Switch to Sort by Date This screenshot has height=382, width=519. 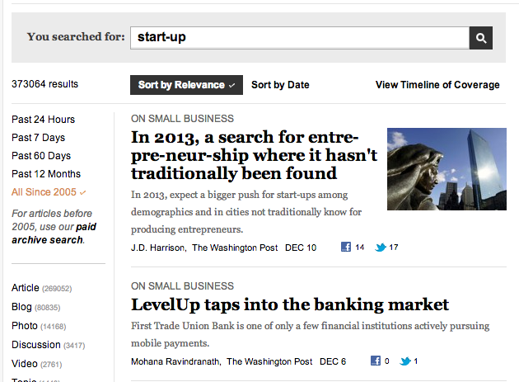tap(280, 85)
